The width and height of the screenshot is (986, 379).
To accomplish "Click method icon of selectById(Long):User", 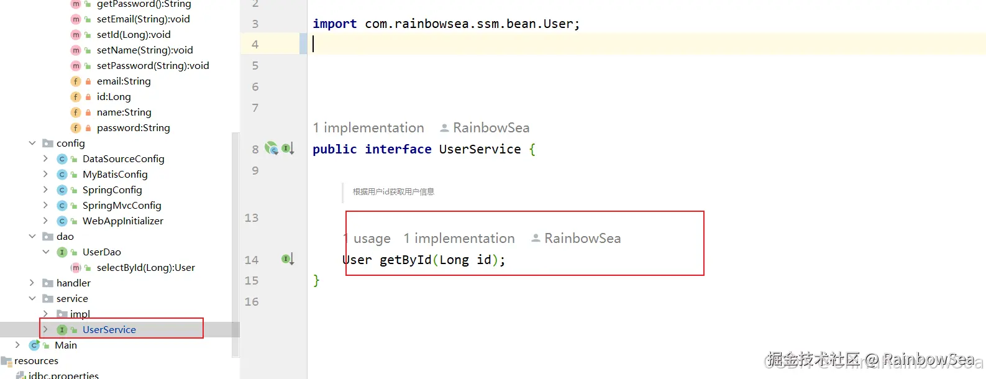I will coord(76,268).
